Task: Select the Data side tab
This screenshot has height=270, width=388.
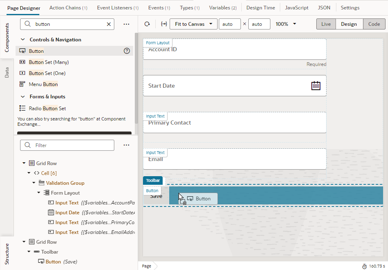Action: pyautogui.click(x=7, y=73)
